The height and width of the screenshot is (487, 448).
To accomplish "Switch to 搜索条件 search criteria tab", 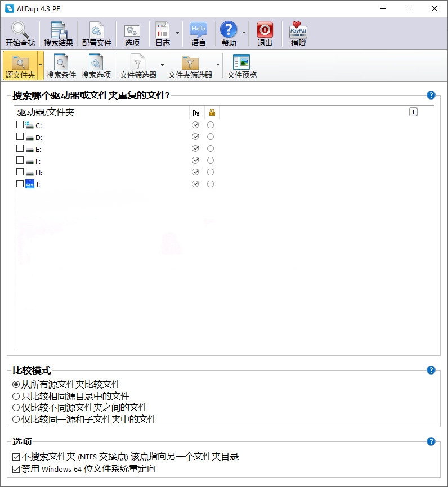I will pos(61,66).
